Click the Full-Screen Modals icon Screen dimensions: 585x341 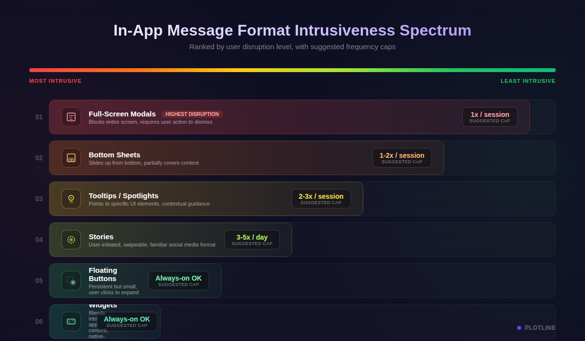tap(71, 117)
